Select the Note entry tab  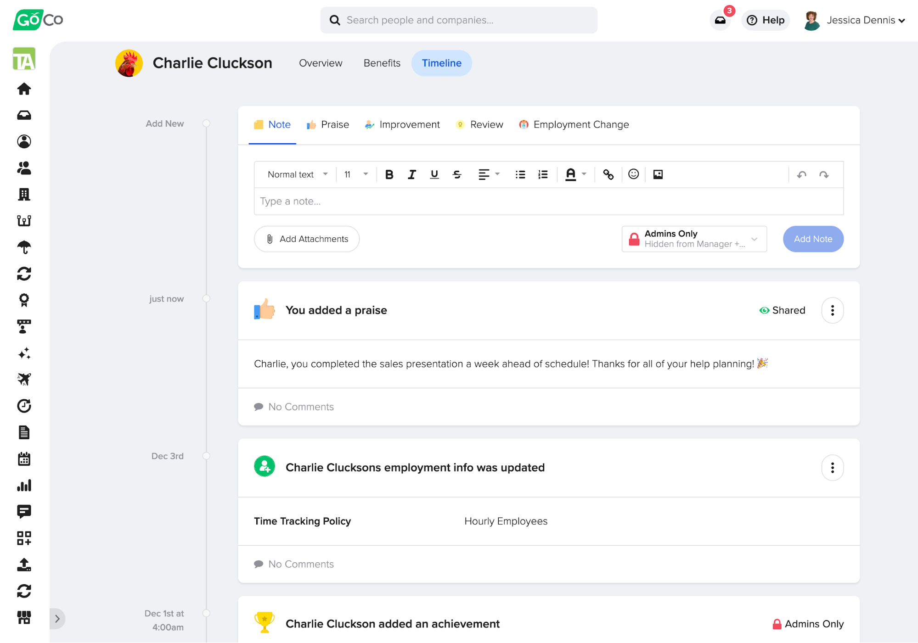point(272,125)
